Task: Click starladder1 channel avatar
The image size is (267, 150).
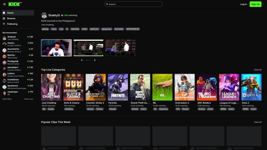Action: [x=4, y=69]
